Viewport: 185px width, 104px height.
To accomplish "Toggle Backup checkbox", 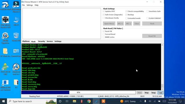I will pos(126,15).
